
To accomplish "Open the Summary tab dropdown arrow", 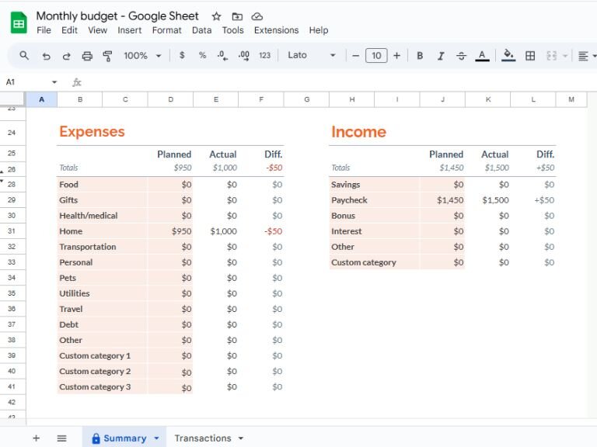I will 156,438.
